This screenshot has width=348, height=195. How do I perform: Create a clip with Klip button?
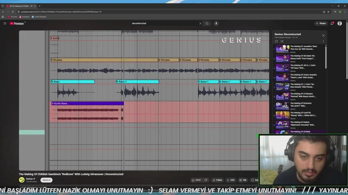(x=243, y=180)
